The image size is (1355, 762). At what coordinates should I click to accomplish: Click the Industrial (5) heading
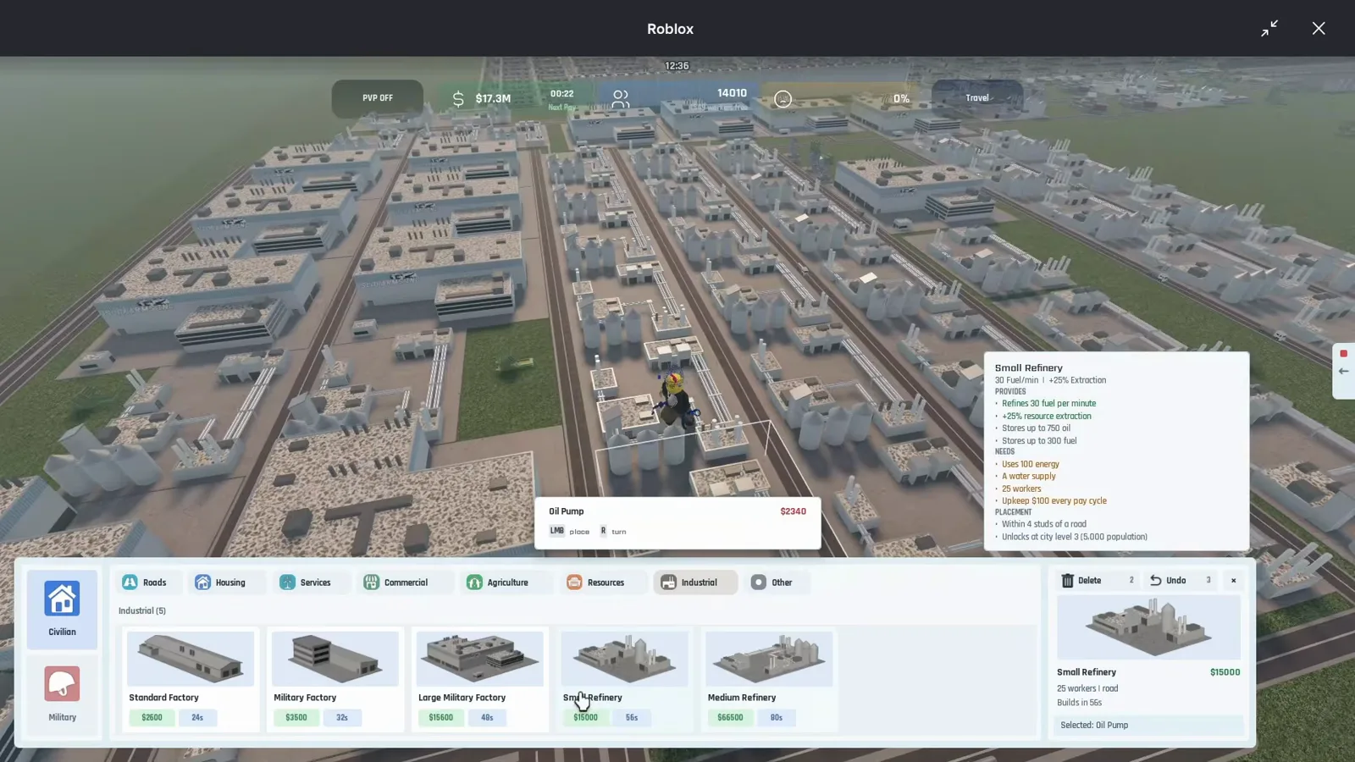coord(142,610)
